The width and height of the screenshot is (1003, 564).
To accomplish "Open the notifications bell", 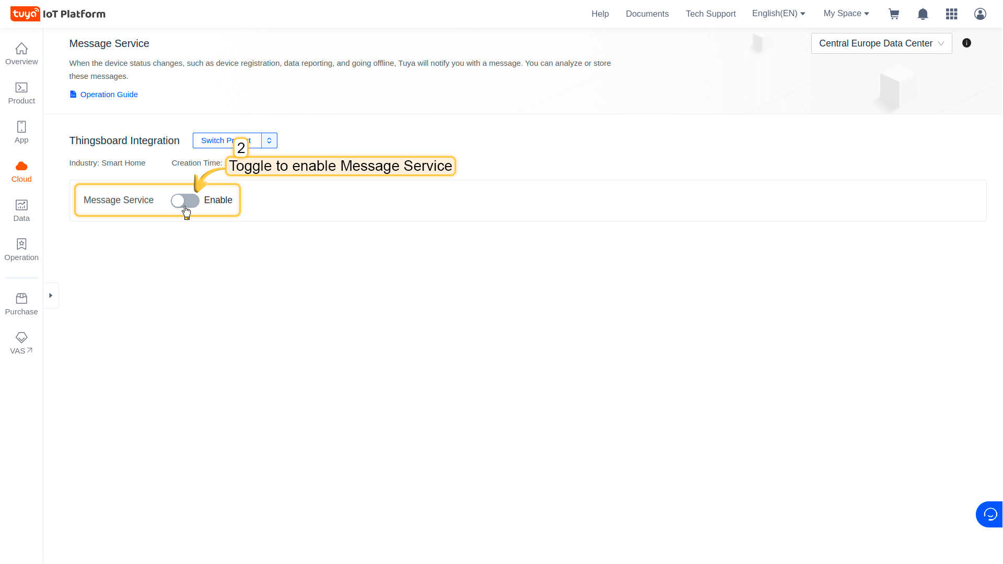I will [923, 14].
